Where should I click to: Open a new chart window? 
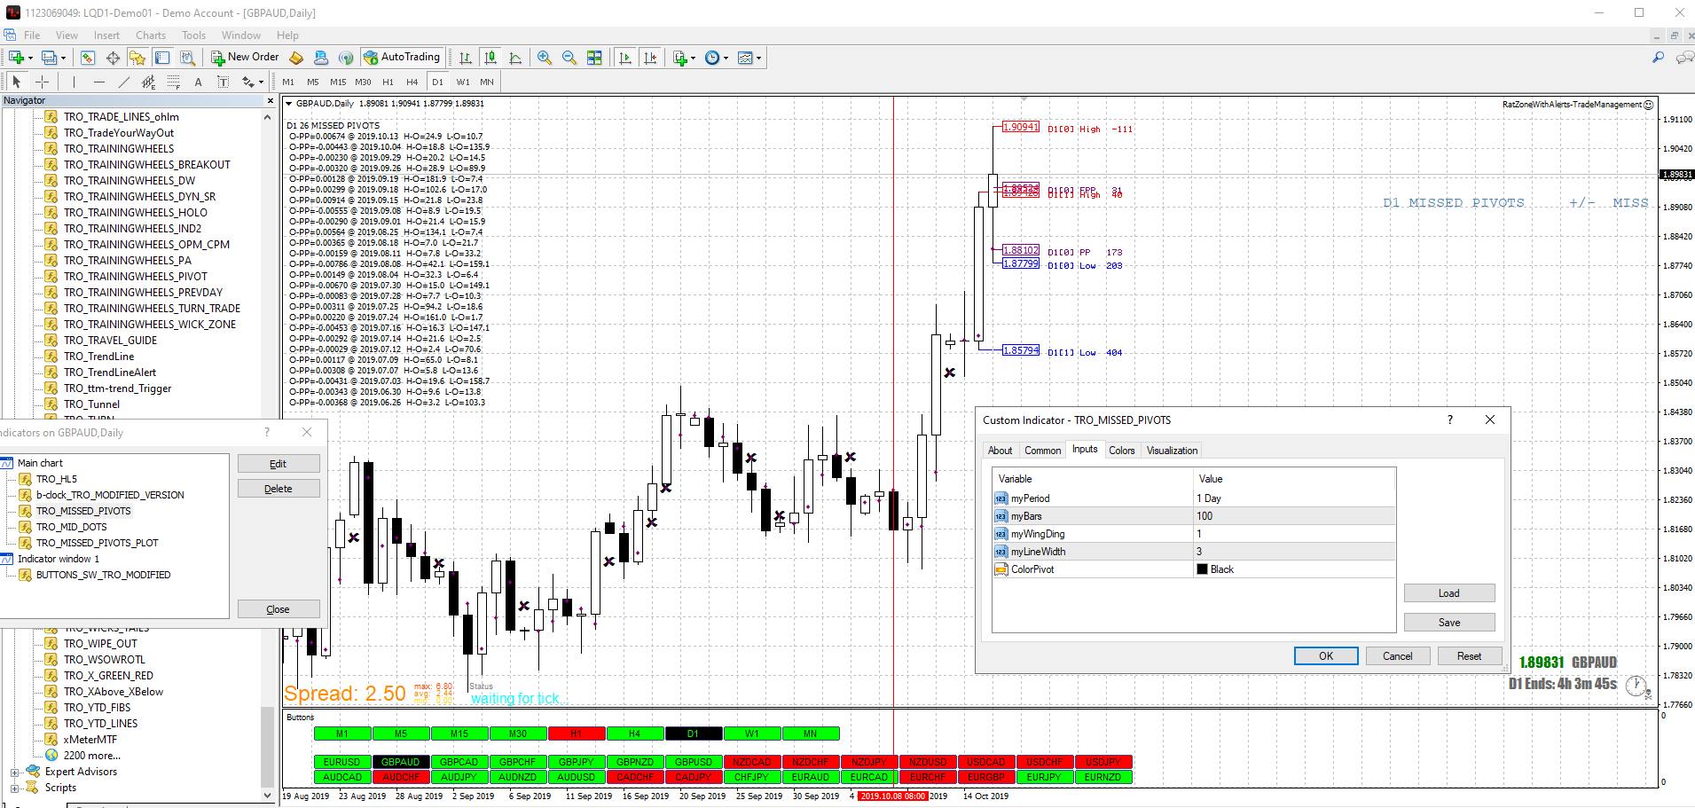tap(16, 58)
